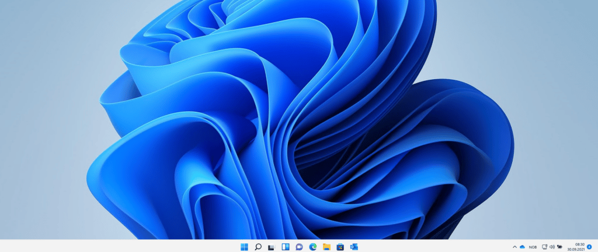Viewport: 598px width, 252px height.
Task: Open Microsoft Store from taskbar
Action: coord(340,247)
